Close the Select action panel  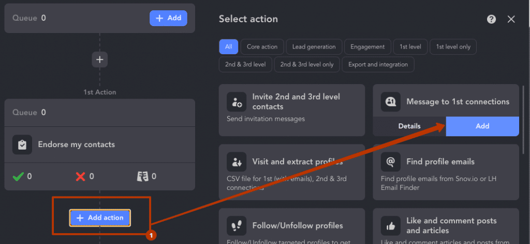pyautogui.click(x=511, y=19)
